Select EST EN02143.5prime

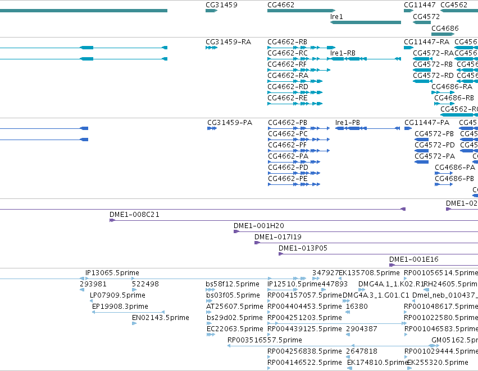click(160, 318)
